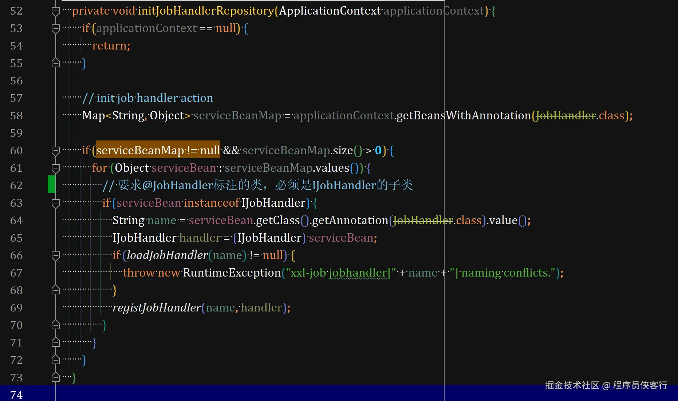Screen dimensions: 678x401
Task: Click the RuntimeException class name on line 67
Action: 232,273
